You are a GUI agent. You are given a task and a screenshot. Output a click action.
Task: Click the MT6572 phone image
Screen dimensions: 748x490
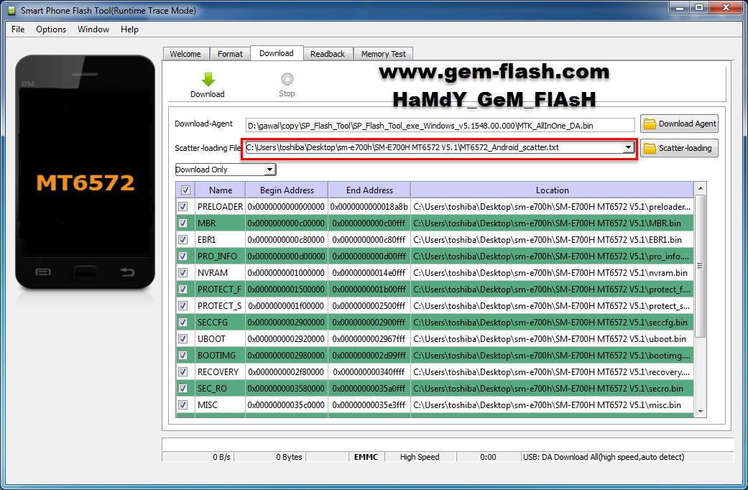(x=85, y=172)
